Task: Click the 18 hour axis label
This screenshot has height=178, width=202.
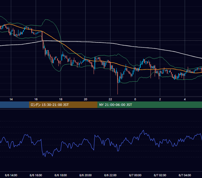Action: click(x=61, y=99)
